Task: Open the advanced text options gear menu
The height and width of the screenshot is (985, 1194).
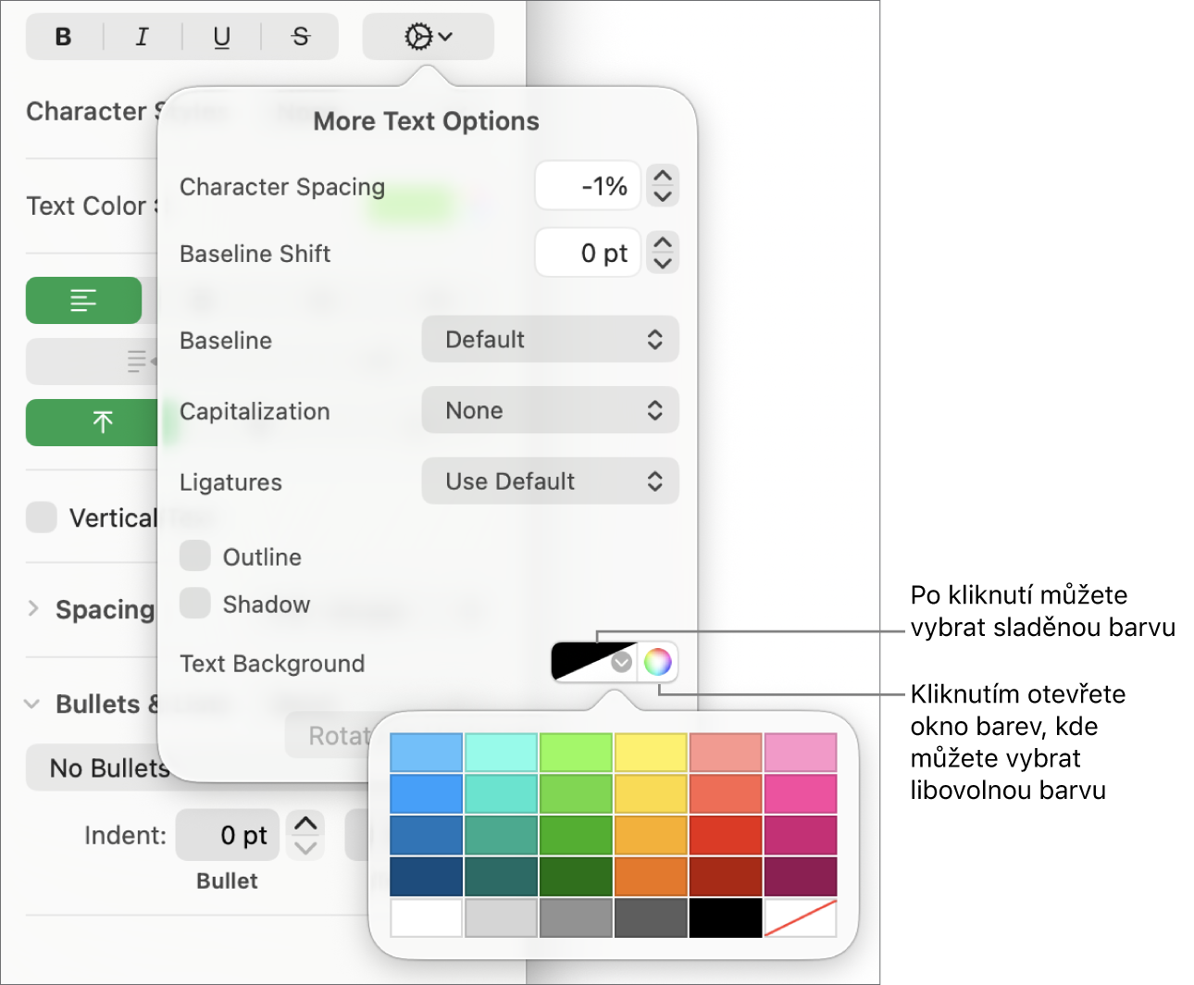Action: (x=428, y=37)
